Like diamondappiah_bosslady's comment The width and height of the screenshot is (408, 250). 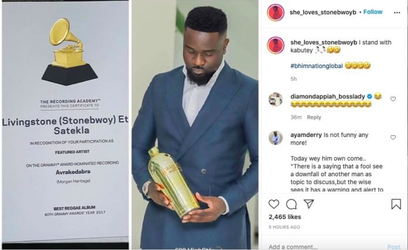393,99
